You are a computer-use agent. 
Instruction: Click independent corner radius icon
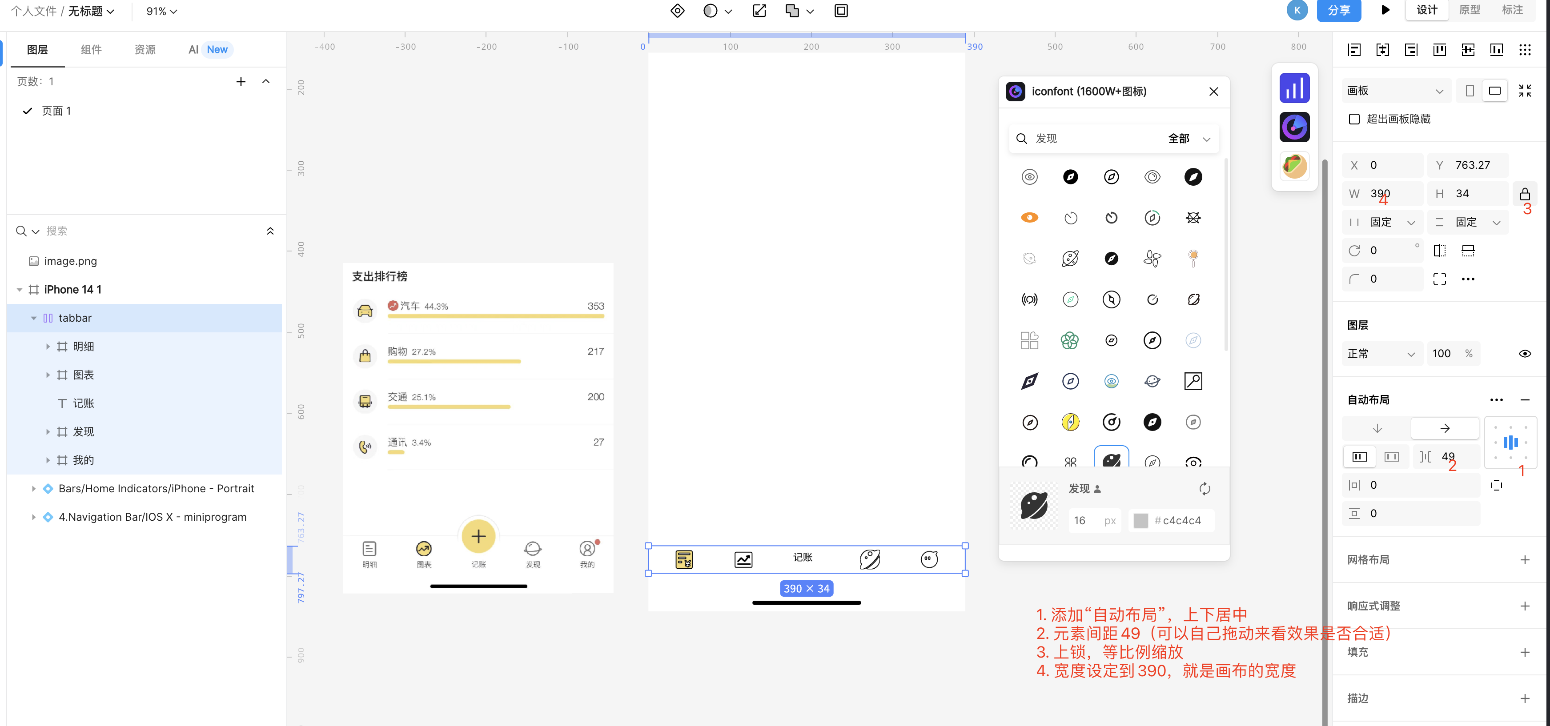[1439, 279]
